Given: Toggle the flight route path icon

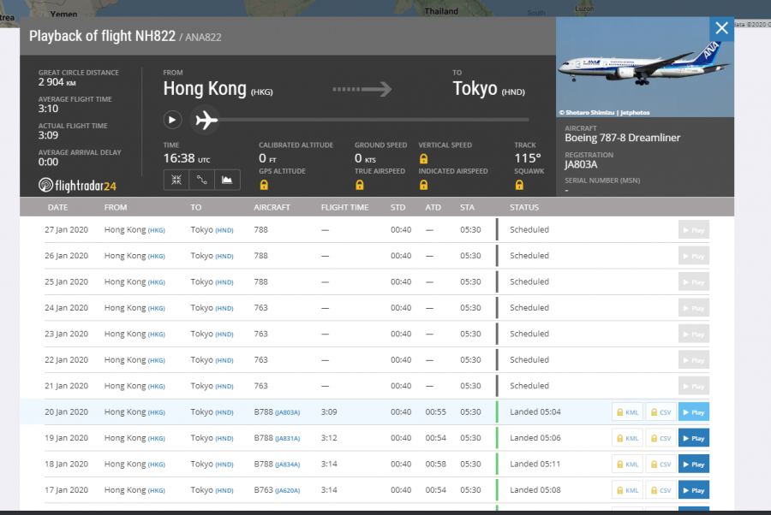Looking at the screenshot, I should click(x=201, y=180).
